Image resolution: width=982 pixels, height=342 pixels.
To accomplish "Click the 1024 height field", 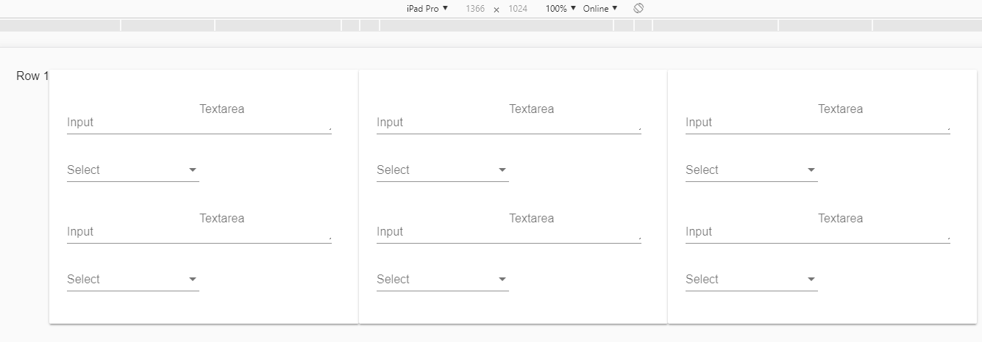I will point(518,9).
